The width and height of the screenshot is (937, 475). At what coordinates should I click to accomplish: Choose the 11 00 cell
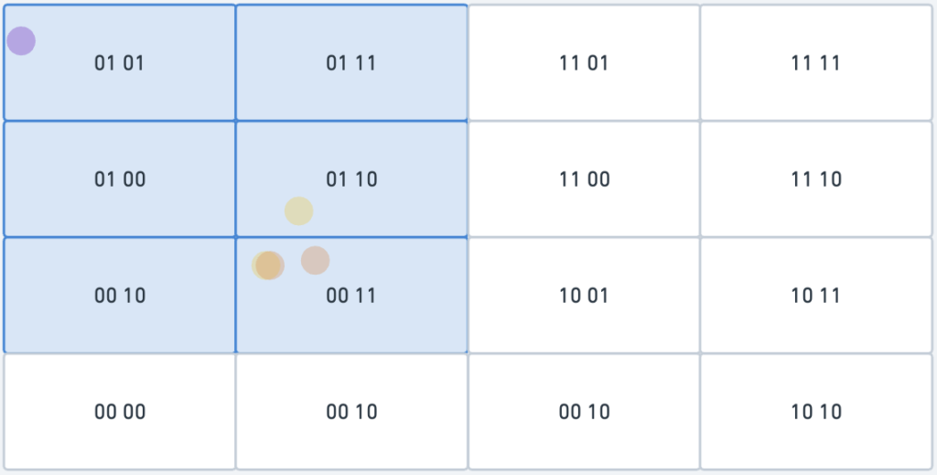coord(584,179)
